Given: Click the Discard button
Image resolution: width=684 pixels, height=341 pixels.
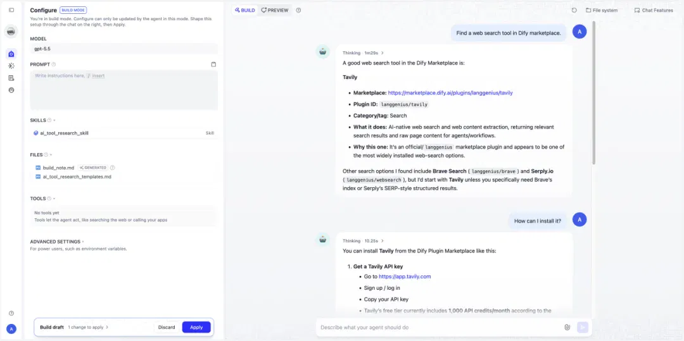Looking at the screenshot, I should point(166,327).
